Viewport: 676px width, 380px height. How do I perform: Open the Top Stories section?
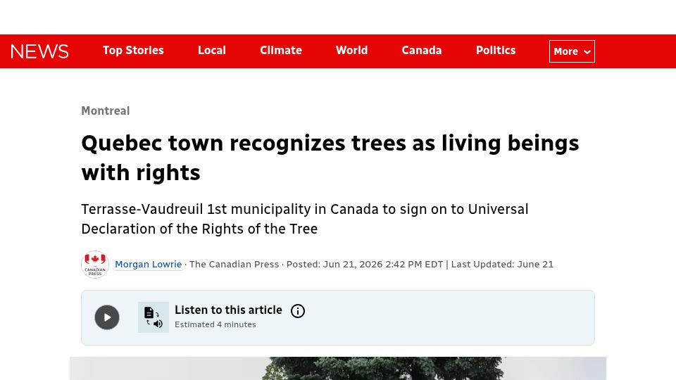[133, 51]
